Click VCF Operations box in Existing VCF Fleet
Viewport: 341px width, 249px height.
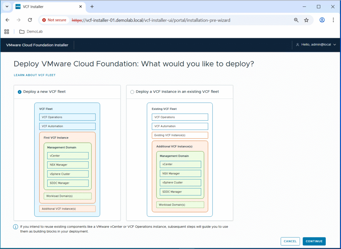coord(180,117)
